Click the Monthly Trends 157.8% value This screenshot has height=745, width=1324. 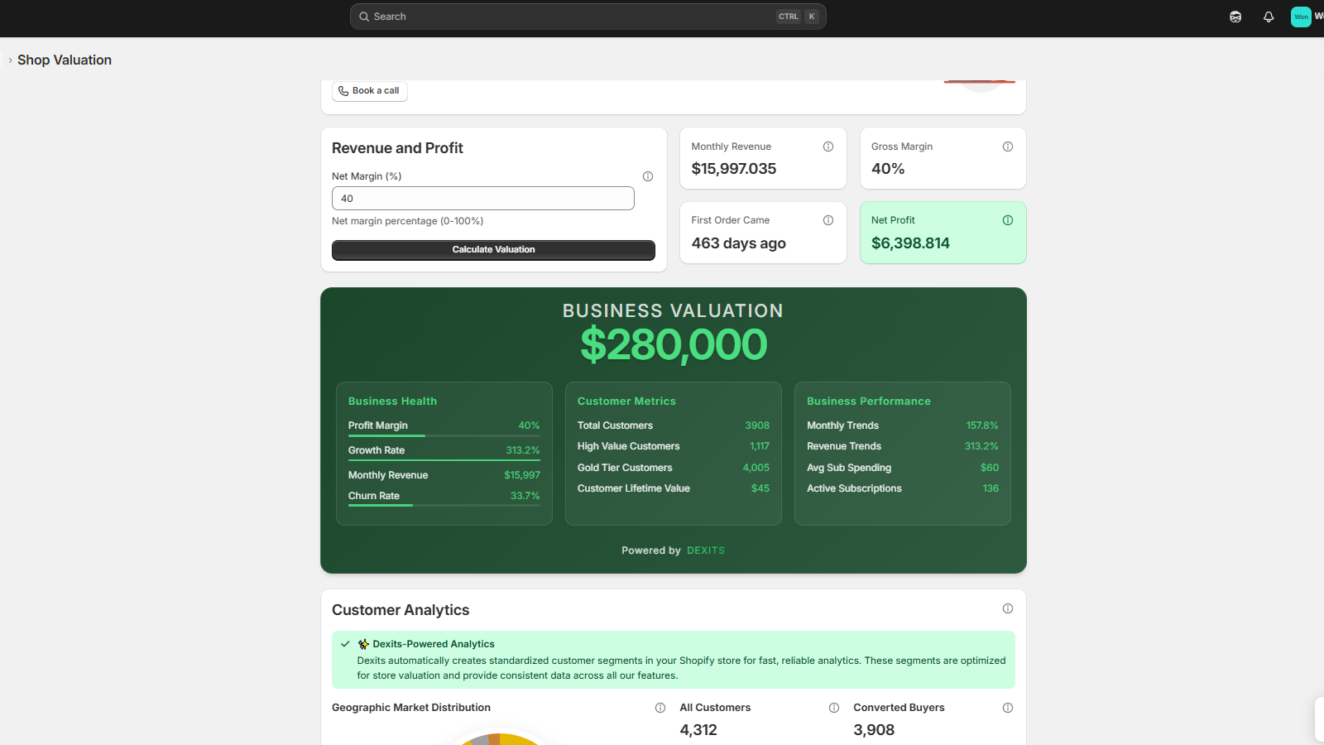point(982,425)
